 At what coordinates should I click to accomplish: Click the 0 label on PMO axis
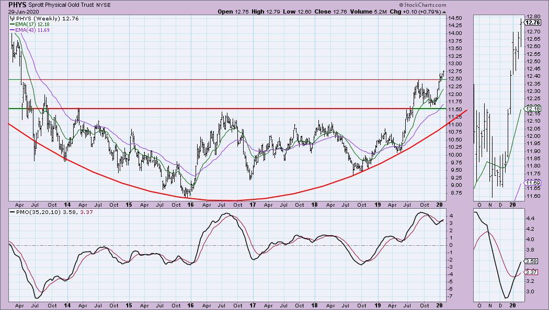coord(451,245)
